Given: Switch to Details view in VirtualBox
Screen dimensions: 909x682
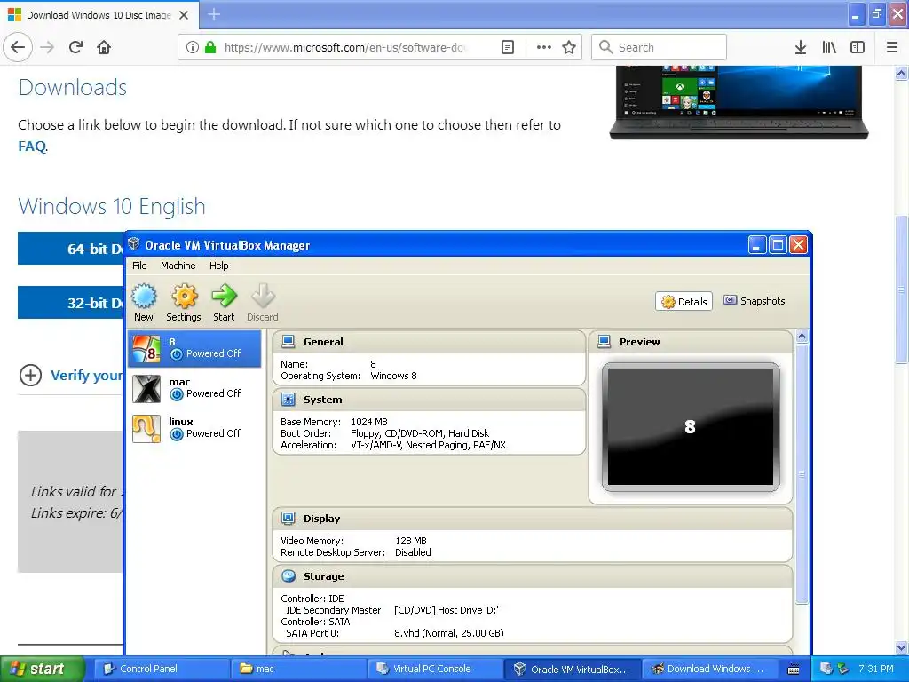Looking at the screenshot, I should pos(684,302).
